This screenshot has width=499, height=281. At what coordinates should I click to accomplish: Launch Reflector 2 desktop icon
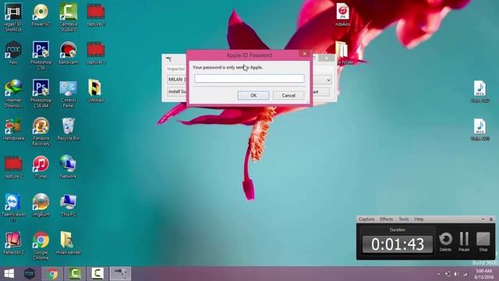(13, 243)
